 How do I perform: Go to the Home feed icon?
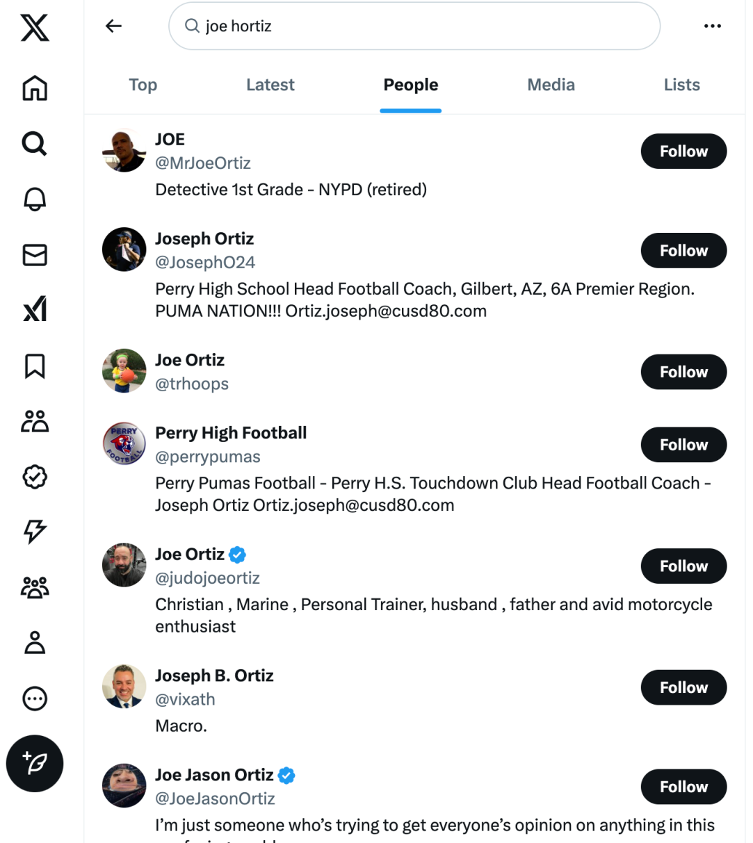(x=35, y=88)
